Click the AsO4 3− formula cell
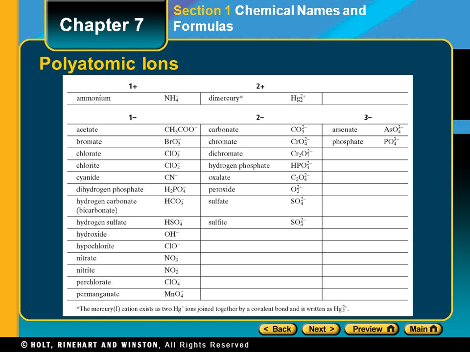Image resolution: width=470 pixels, height=352 pixels. (x=394, y=130)
